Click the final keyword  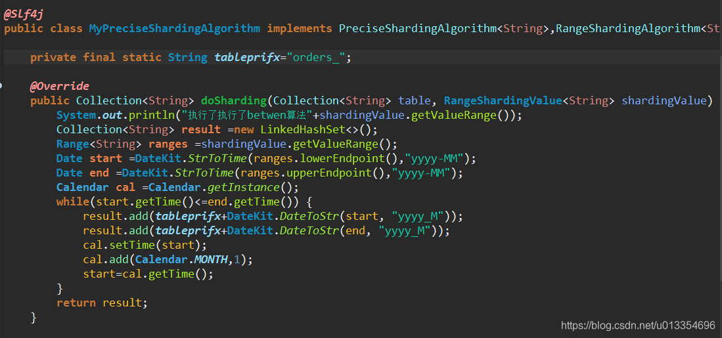click(99, 58)
